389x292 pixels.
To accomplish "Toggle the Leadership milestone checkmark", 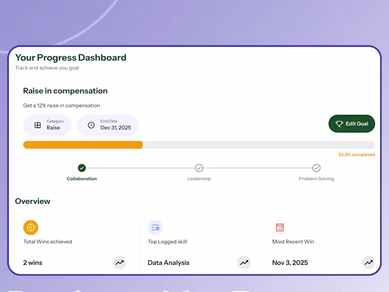I will click(199, 168).
